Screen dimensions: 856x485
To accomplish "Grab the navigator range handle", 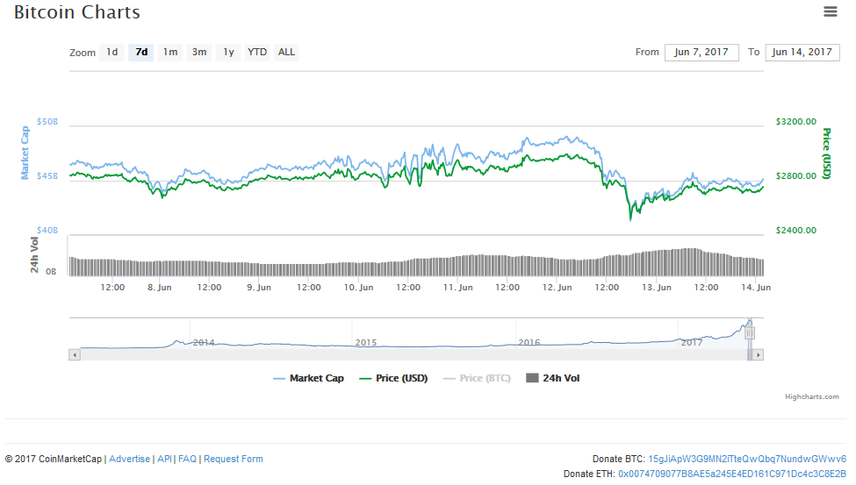I will (x=750, y=332).
